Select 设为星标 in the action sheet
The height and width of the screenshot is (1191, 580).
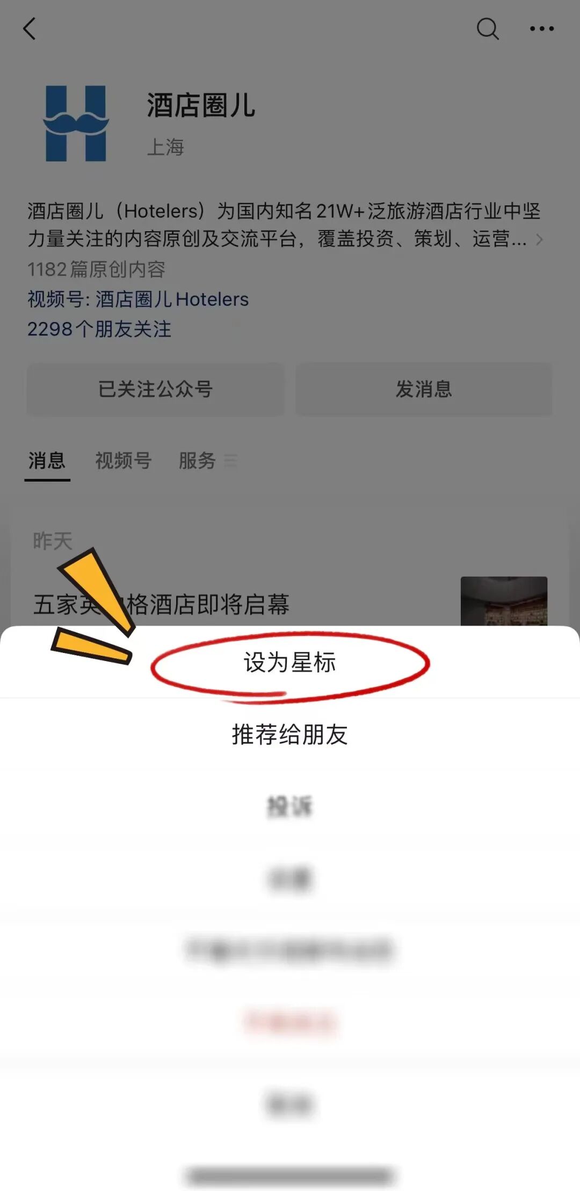point(290,662)
